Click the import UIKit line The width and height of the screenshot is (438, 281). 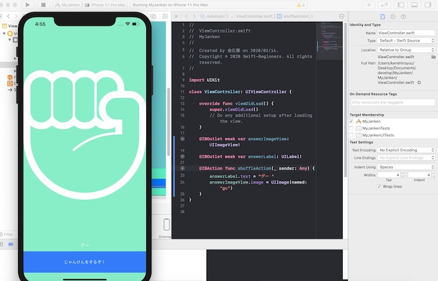click(204, 80)
